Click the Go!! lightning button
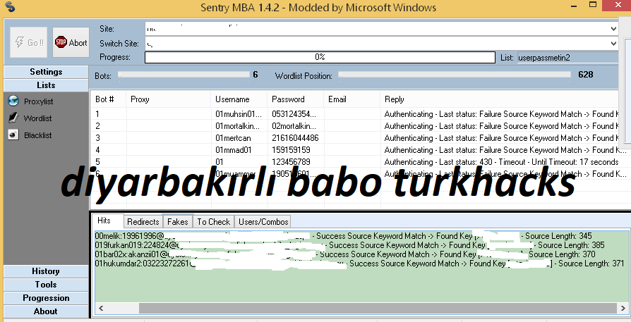631x322 pixels. point(28,42)
